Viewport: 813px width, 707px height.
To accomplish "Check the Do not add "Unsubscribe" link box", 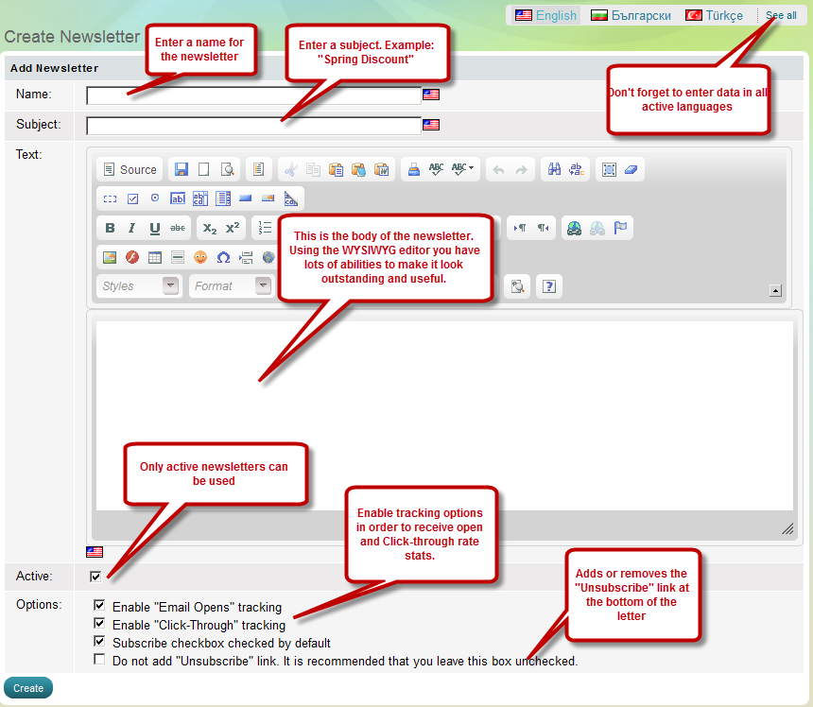I will pos(99,660).
